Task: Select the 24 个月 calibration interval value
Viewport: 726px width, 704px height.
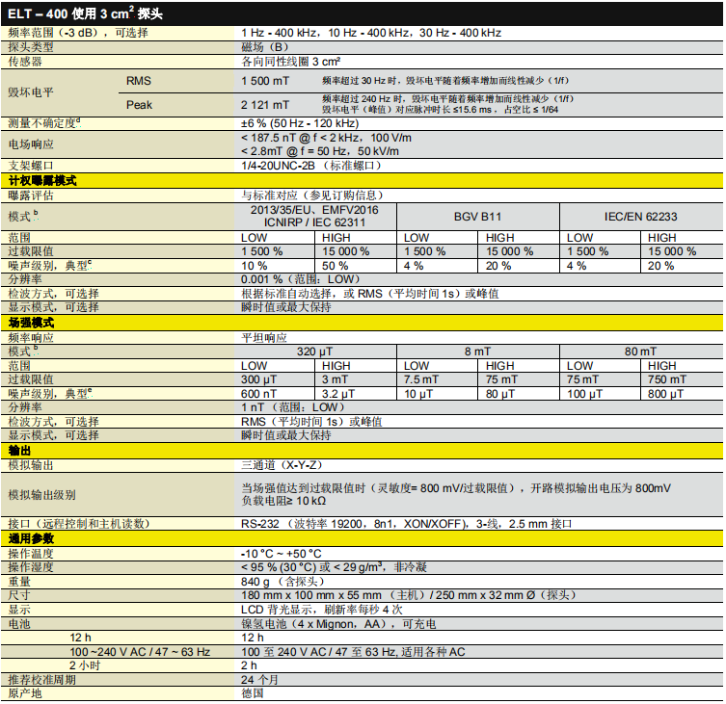Action: [259, 679]
